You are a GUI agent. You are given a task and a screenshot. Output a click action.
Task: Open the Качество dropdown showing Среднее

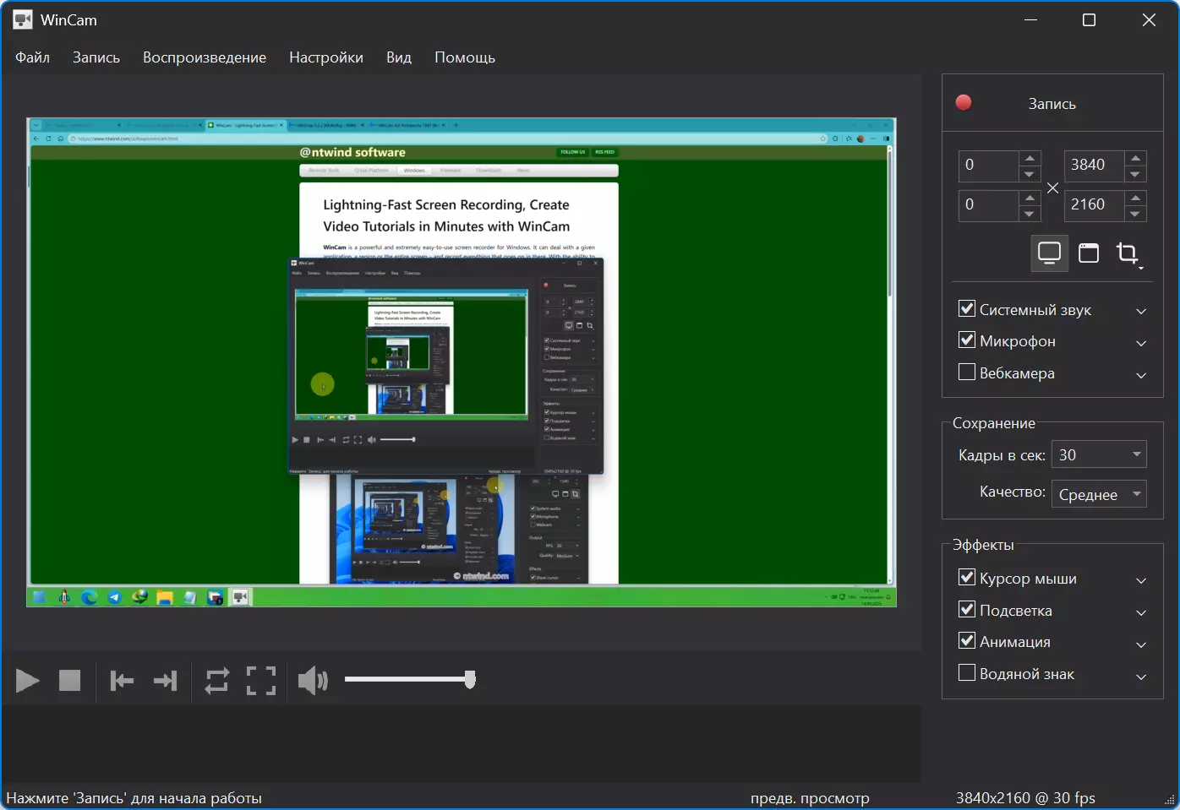pyautogui.click(x=1099, y=494)
